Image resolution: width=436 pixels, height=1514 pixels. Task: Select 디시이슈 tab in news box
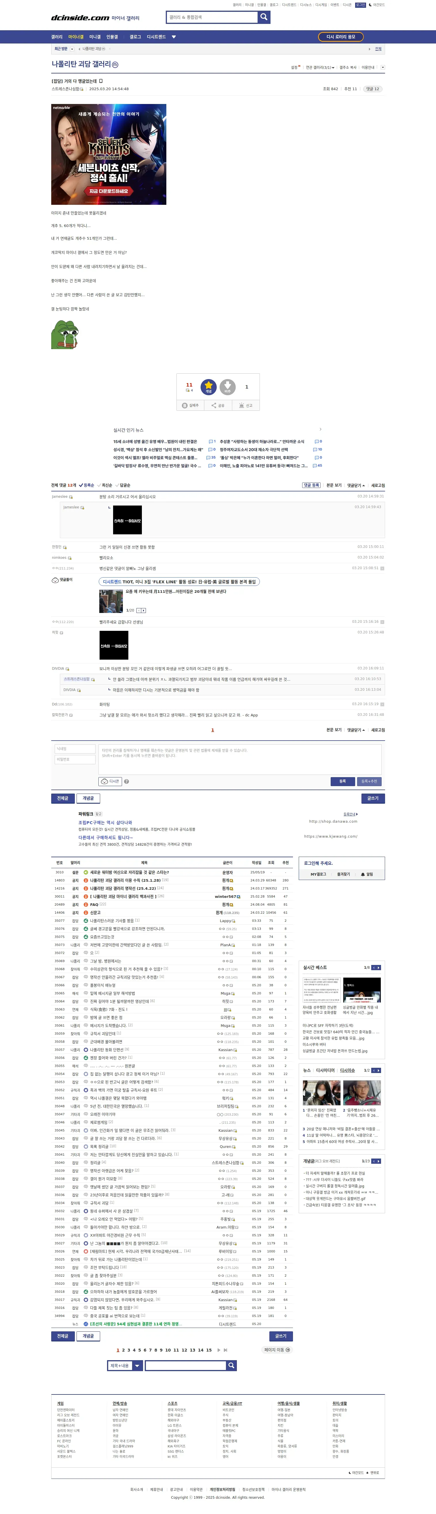point(347,1070)
